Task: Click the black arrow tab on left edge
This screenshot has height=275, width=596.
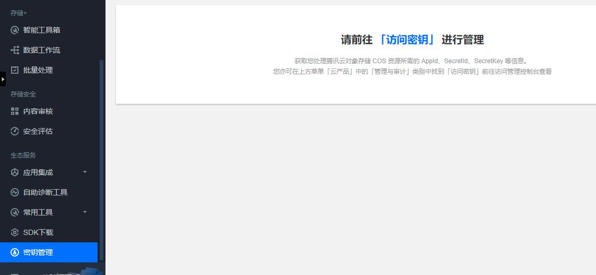Action: 3,79
